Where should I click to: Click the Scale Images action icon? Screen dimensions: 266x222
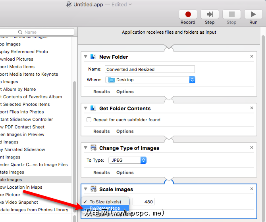(93, 189)
